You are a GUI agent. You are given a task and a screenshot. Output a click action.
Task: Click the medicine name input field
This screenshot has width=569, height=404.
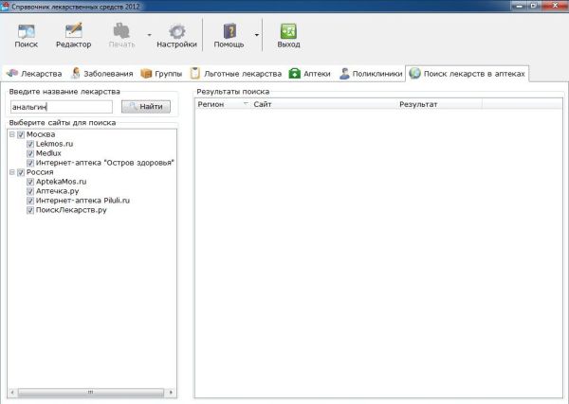click(x=62, y=107)
